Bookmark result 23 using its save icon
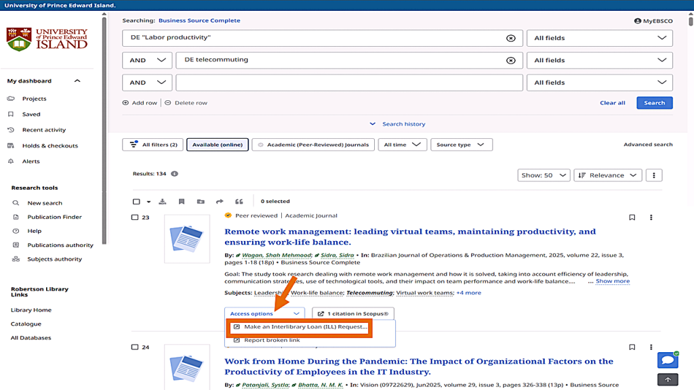The width and height of the screenshot is (694, 390). (632, 217)
